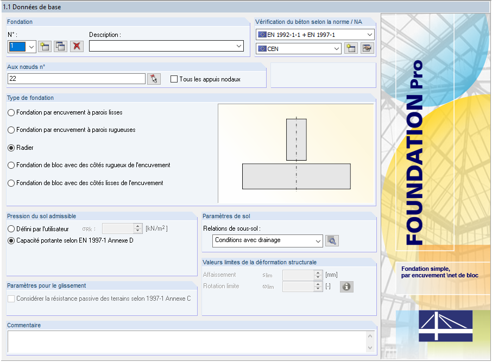The height and width of the screenshot is (362, 492).
Task: Open the foundation N° dropdown
Action: (31, 47)
